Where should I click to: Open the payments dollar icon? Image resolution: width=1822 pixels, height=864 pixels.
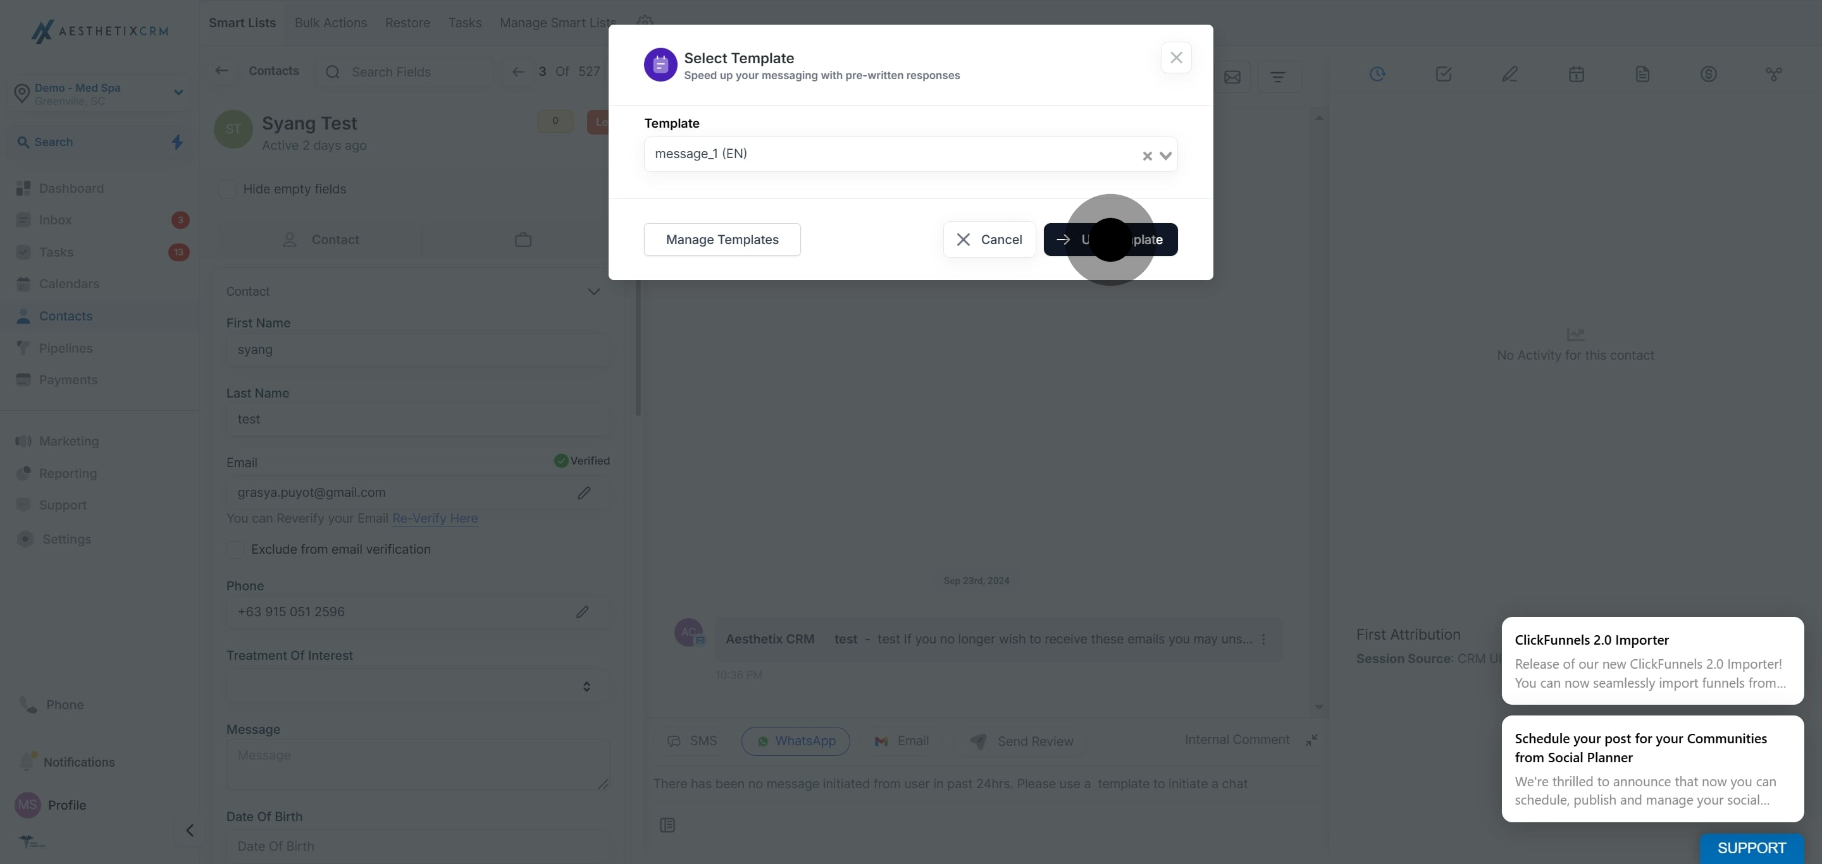[x=1708, y=73]
